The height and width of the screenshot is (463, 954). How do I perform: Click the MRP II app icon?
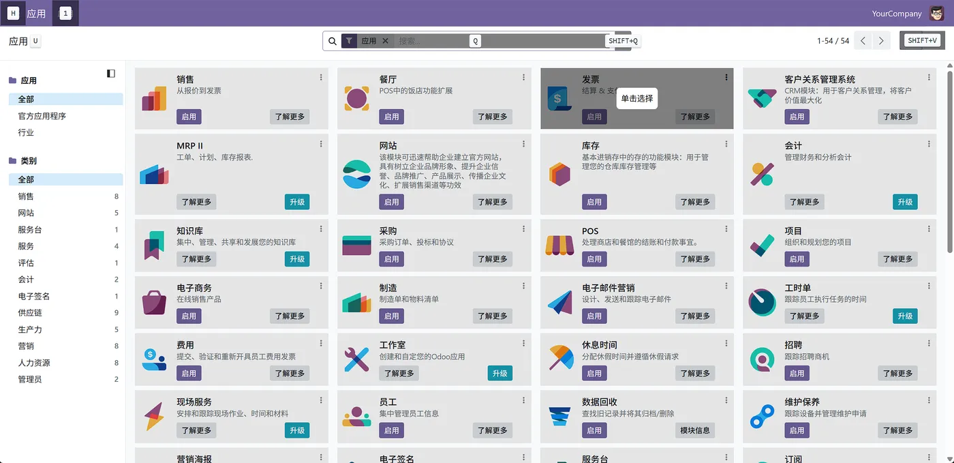click(x=154, y=175)
